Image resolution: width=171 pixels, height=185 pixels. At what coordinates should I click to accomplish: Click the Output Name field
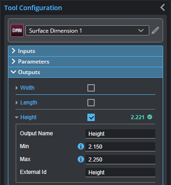tap(120, 134)
